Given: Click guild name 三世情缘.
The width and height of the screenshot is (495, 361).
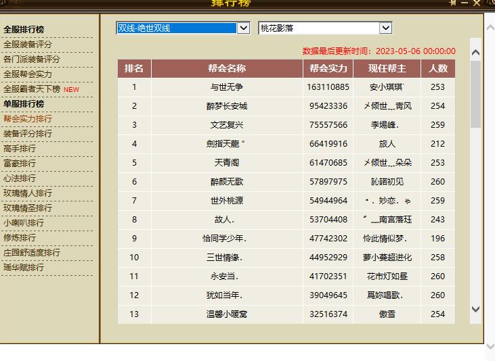Looking at the screenshot, I should (224, 258).
